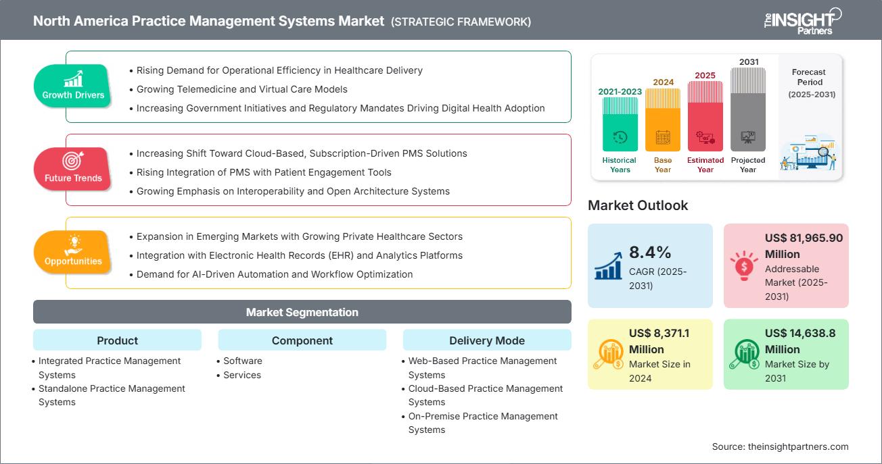The width and height of the screenshot is (882, 464).
Task: Click the 'Estimated Year' caption
Action: coord(705,165)
